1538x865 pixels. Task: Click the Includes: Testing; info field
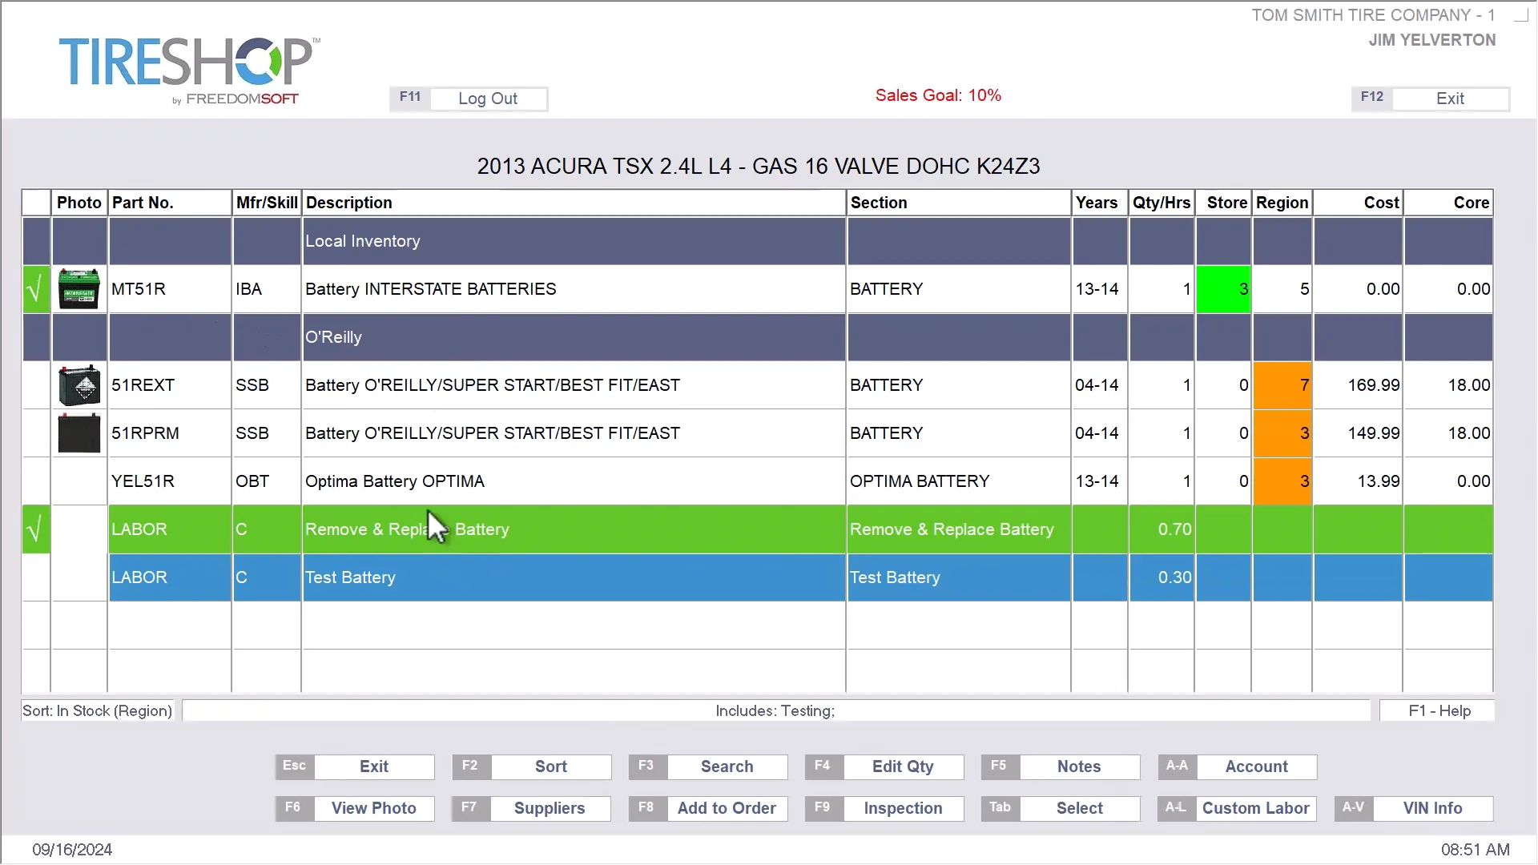coord(776,711)
